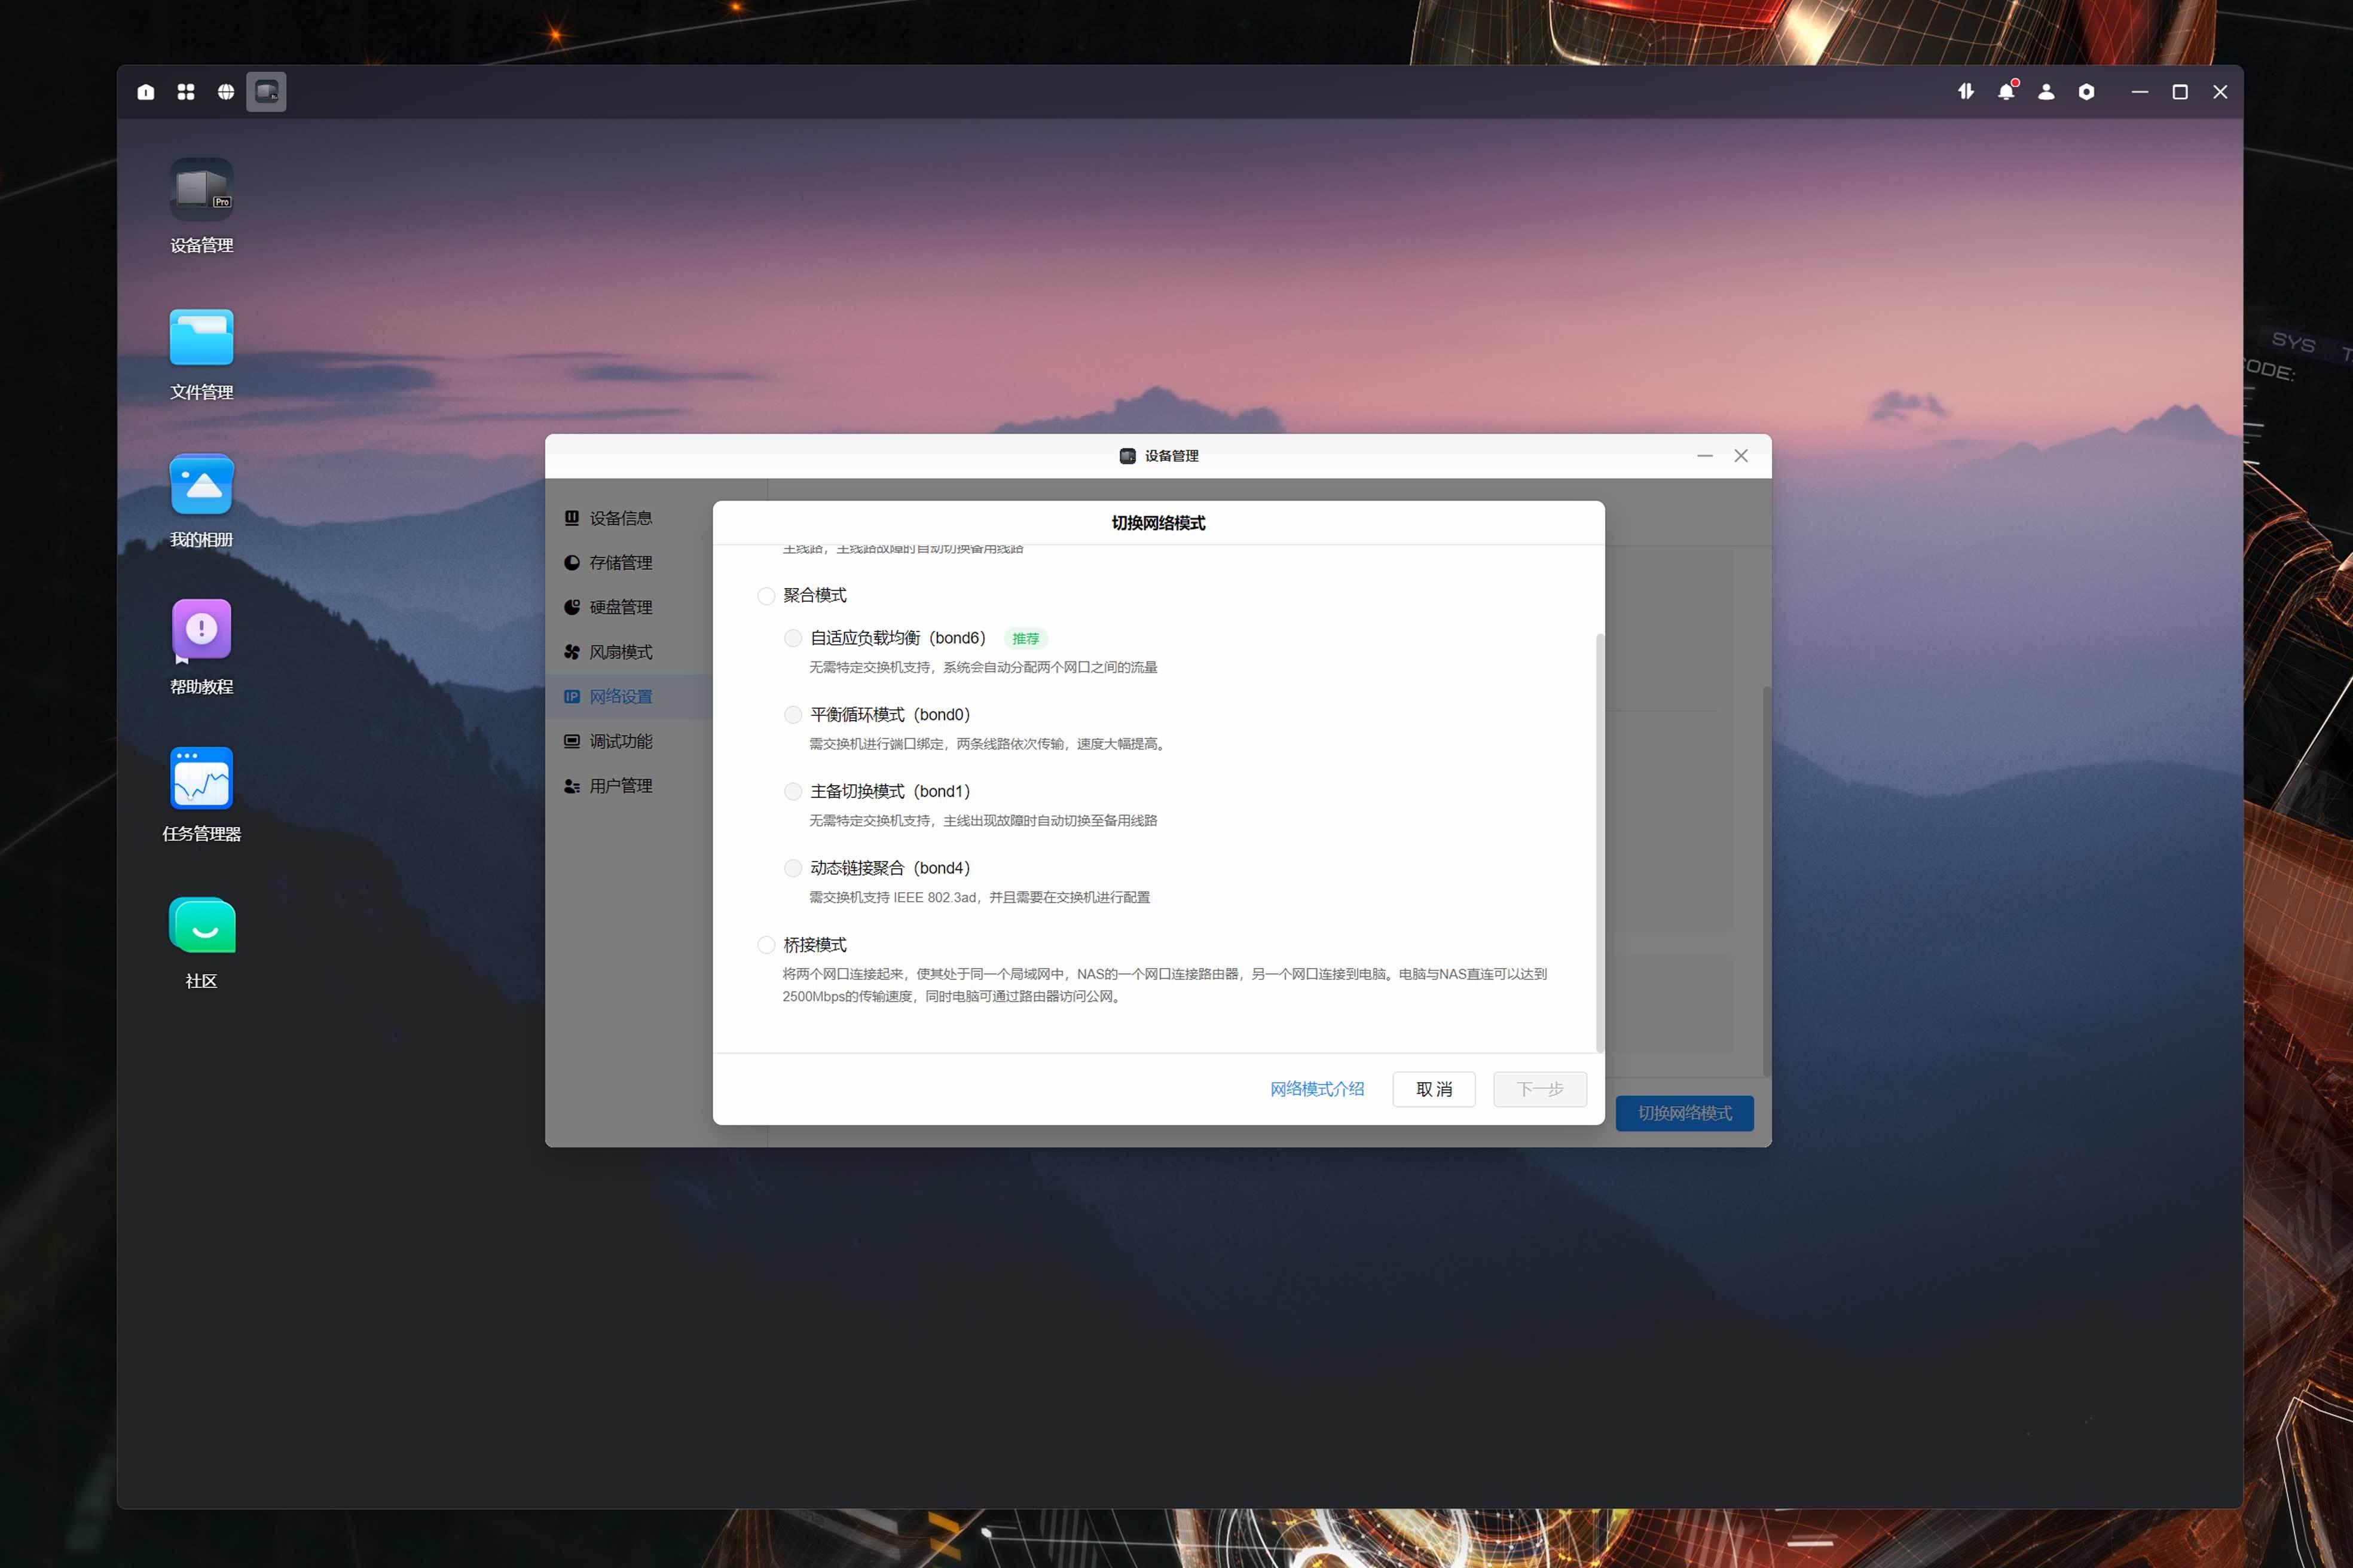The width and height of the screenshot is (2353, 1568).
Task: Select 桥接模式 bridge mode radio
Action: [x=766, y=945]
